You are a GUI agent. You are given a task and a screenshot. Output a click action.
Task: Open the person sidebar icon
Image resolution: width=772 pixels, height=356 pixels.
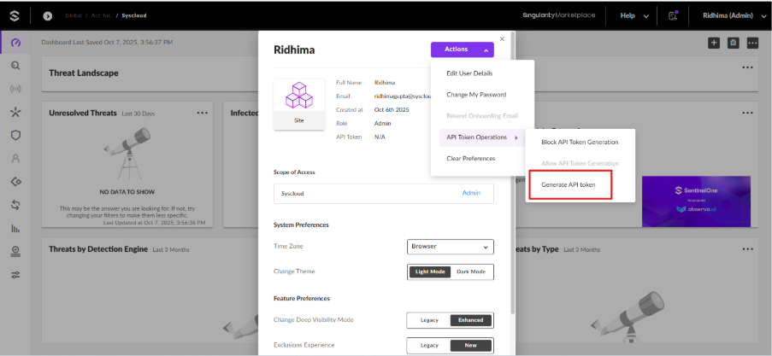[15, 158]
